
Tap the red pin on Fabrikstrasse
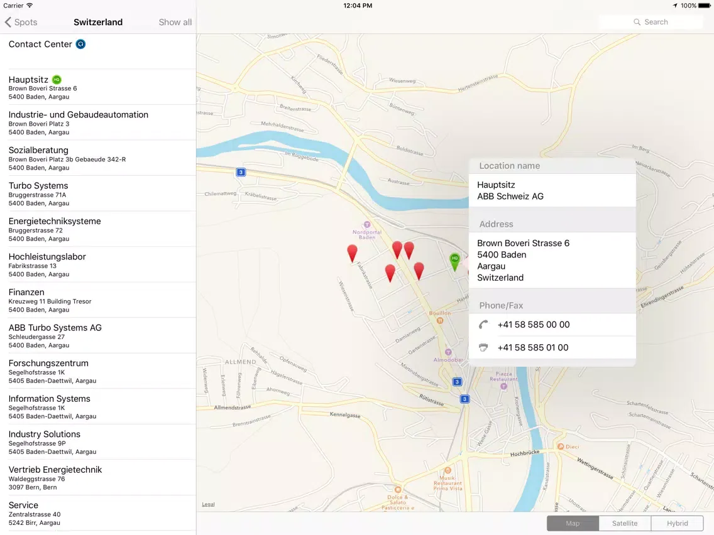(352, 253)
